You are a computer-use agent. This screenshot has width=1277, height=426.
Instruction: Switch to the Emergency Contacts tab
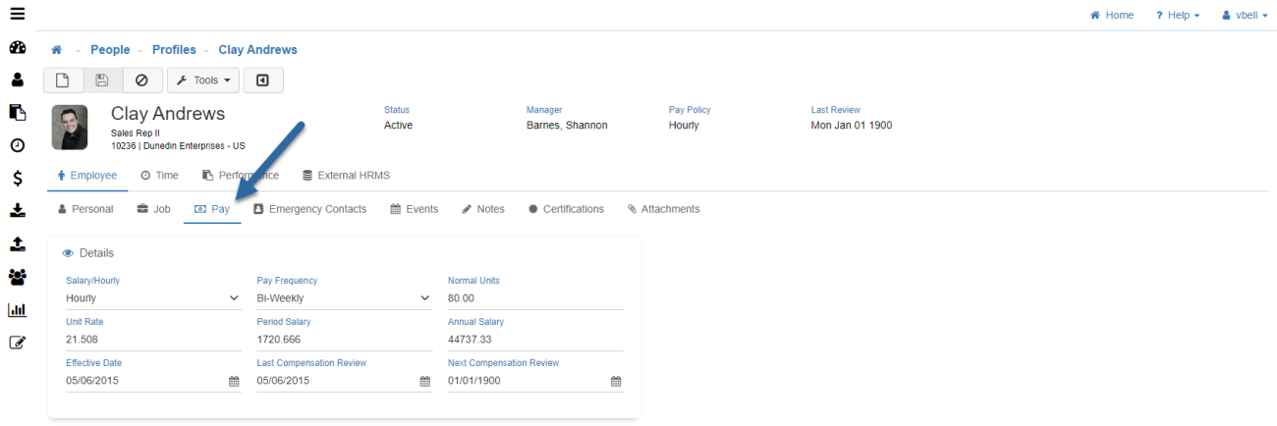click(309, 209)
